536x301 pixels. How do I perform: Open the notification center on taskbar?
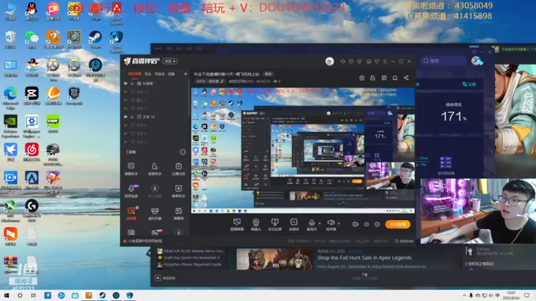tap(527, 295)
